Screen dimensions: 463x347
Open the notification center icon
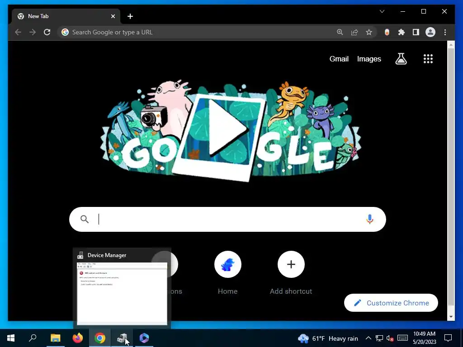click(x=448, y=338)
